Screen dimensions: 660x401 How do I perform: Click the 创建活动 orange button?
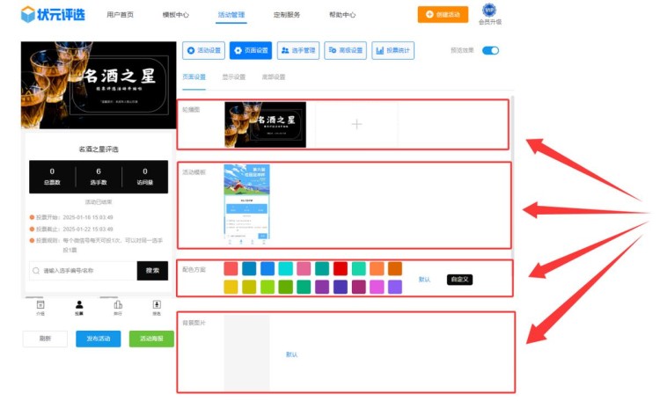(x=443, y=14)
